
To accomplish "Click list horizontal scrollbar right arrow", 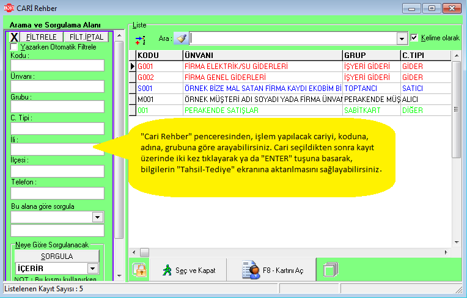I will coord(446,252).
